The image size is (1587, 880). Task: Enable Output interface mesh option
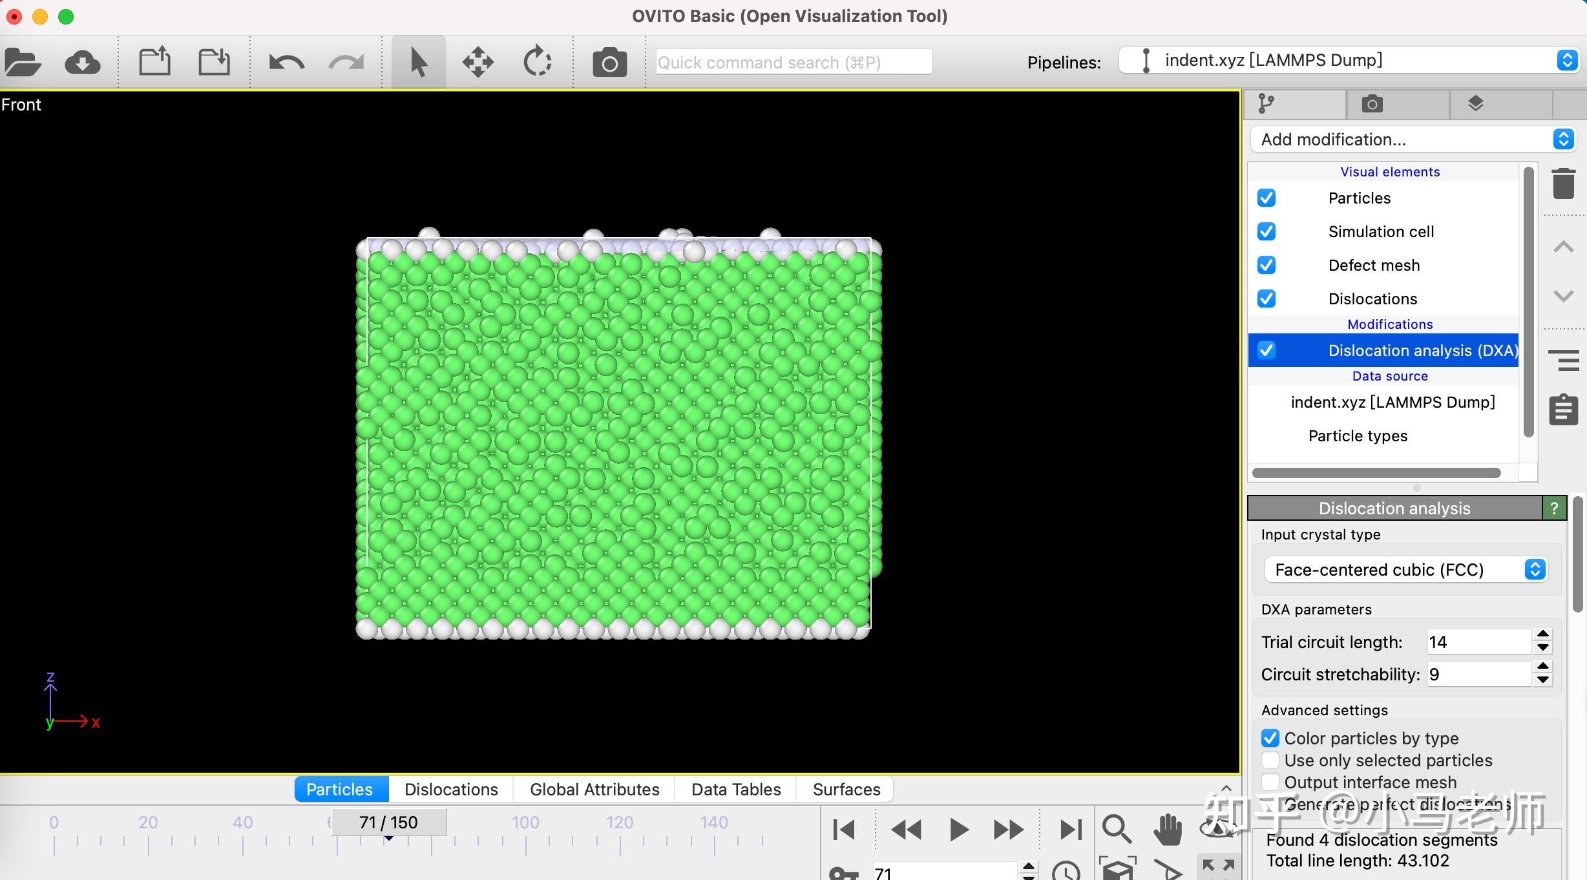[1270, 782]
